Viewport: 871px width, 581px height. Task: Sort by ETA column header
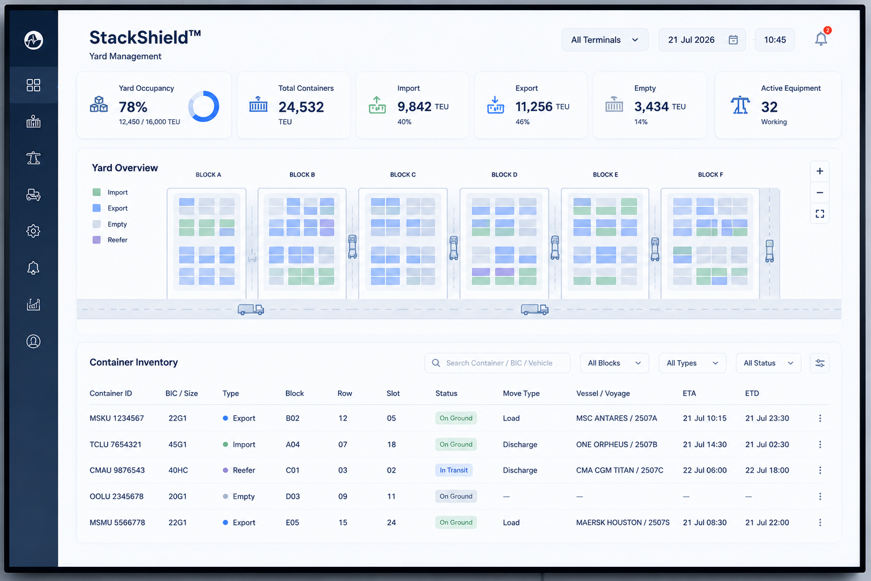pos(689,393)
